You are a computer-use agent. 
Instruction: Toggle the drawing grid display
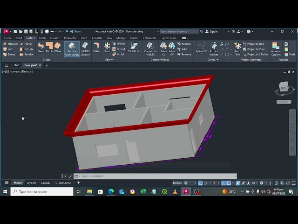click(186, 183)
